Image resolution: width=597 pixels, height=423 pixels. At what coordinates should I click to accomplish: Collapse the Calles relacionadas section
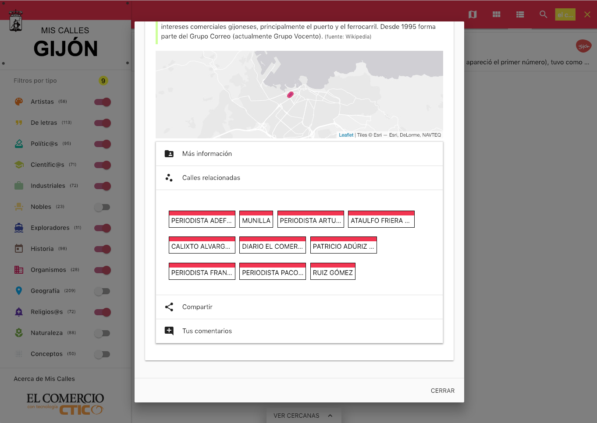[299, 178]
